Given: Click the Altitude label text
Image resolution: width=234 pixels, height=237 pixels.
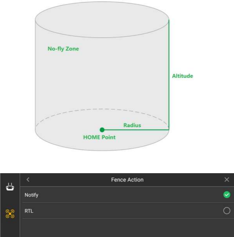Looking at the screenshot, I should (182, 76).
